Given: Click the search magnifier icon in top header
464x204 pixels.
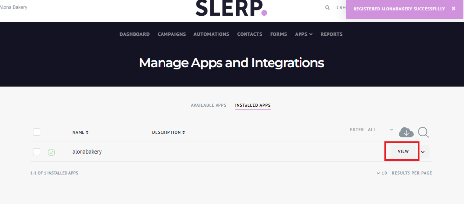Looking at the screenshot, I should (x=328, y=8).
